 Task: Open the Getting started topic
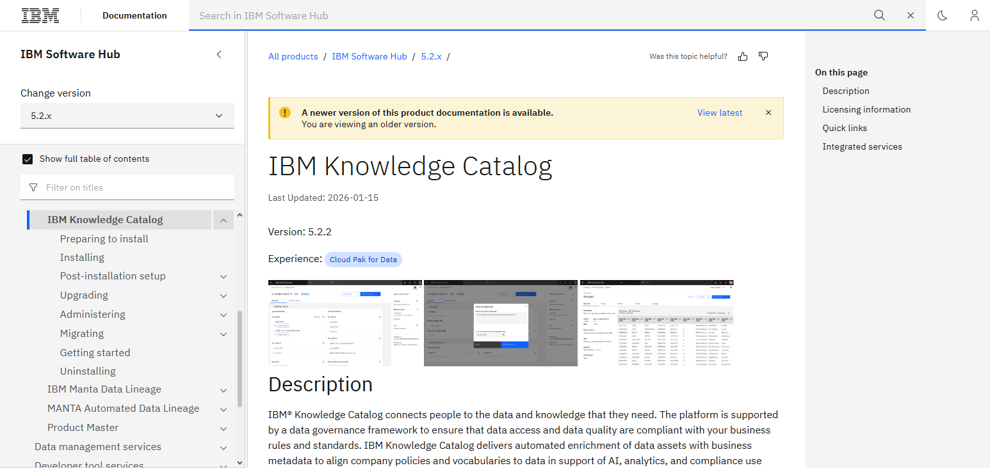[95, 352]
